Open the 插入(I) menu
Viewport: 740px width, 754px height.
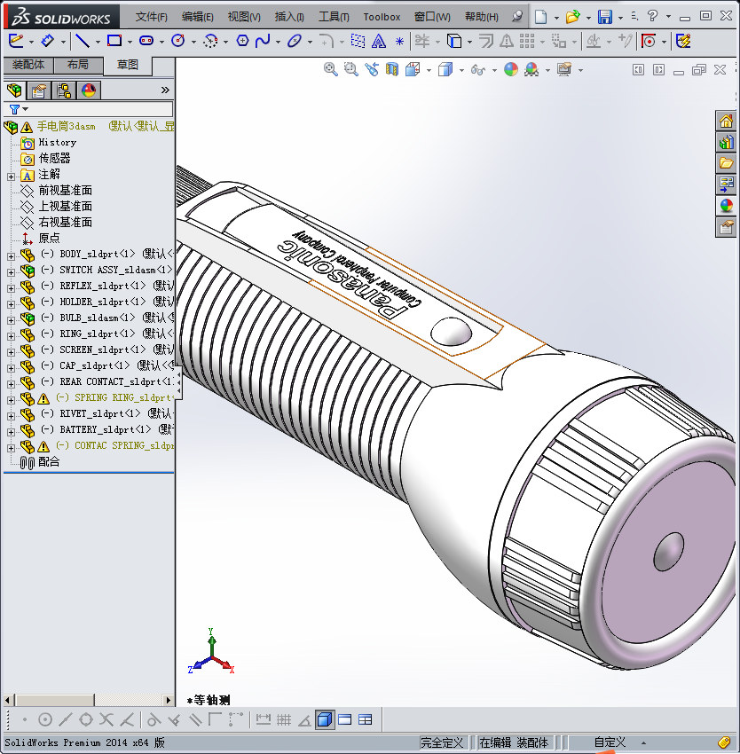click(289, 17)
